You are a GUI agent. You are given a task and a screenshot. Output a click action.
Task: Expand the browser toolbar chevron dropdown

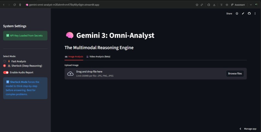point(251,5)
